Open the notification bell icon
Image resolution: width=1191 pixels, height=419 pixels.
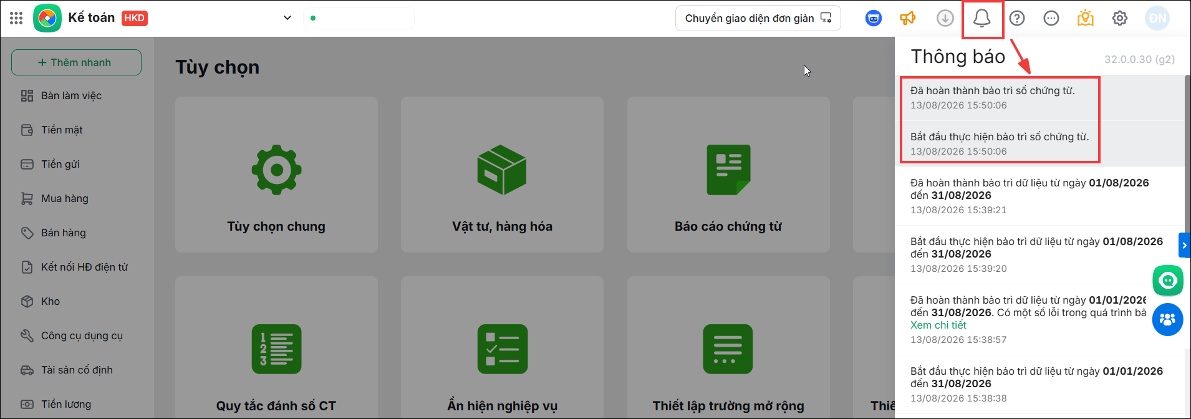click(x=982, y=18)
